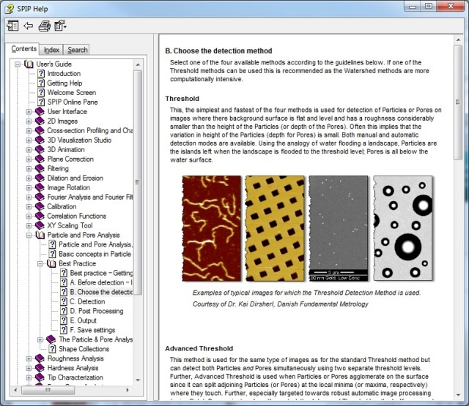
Task: Select the Image Rotation tree item
Action: click(x=68, y=187)
